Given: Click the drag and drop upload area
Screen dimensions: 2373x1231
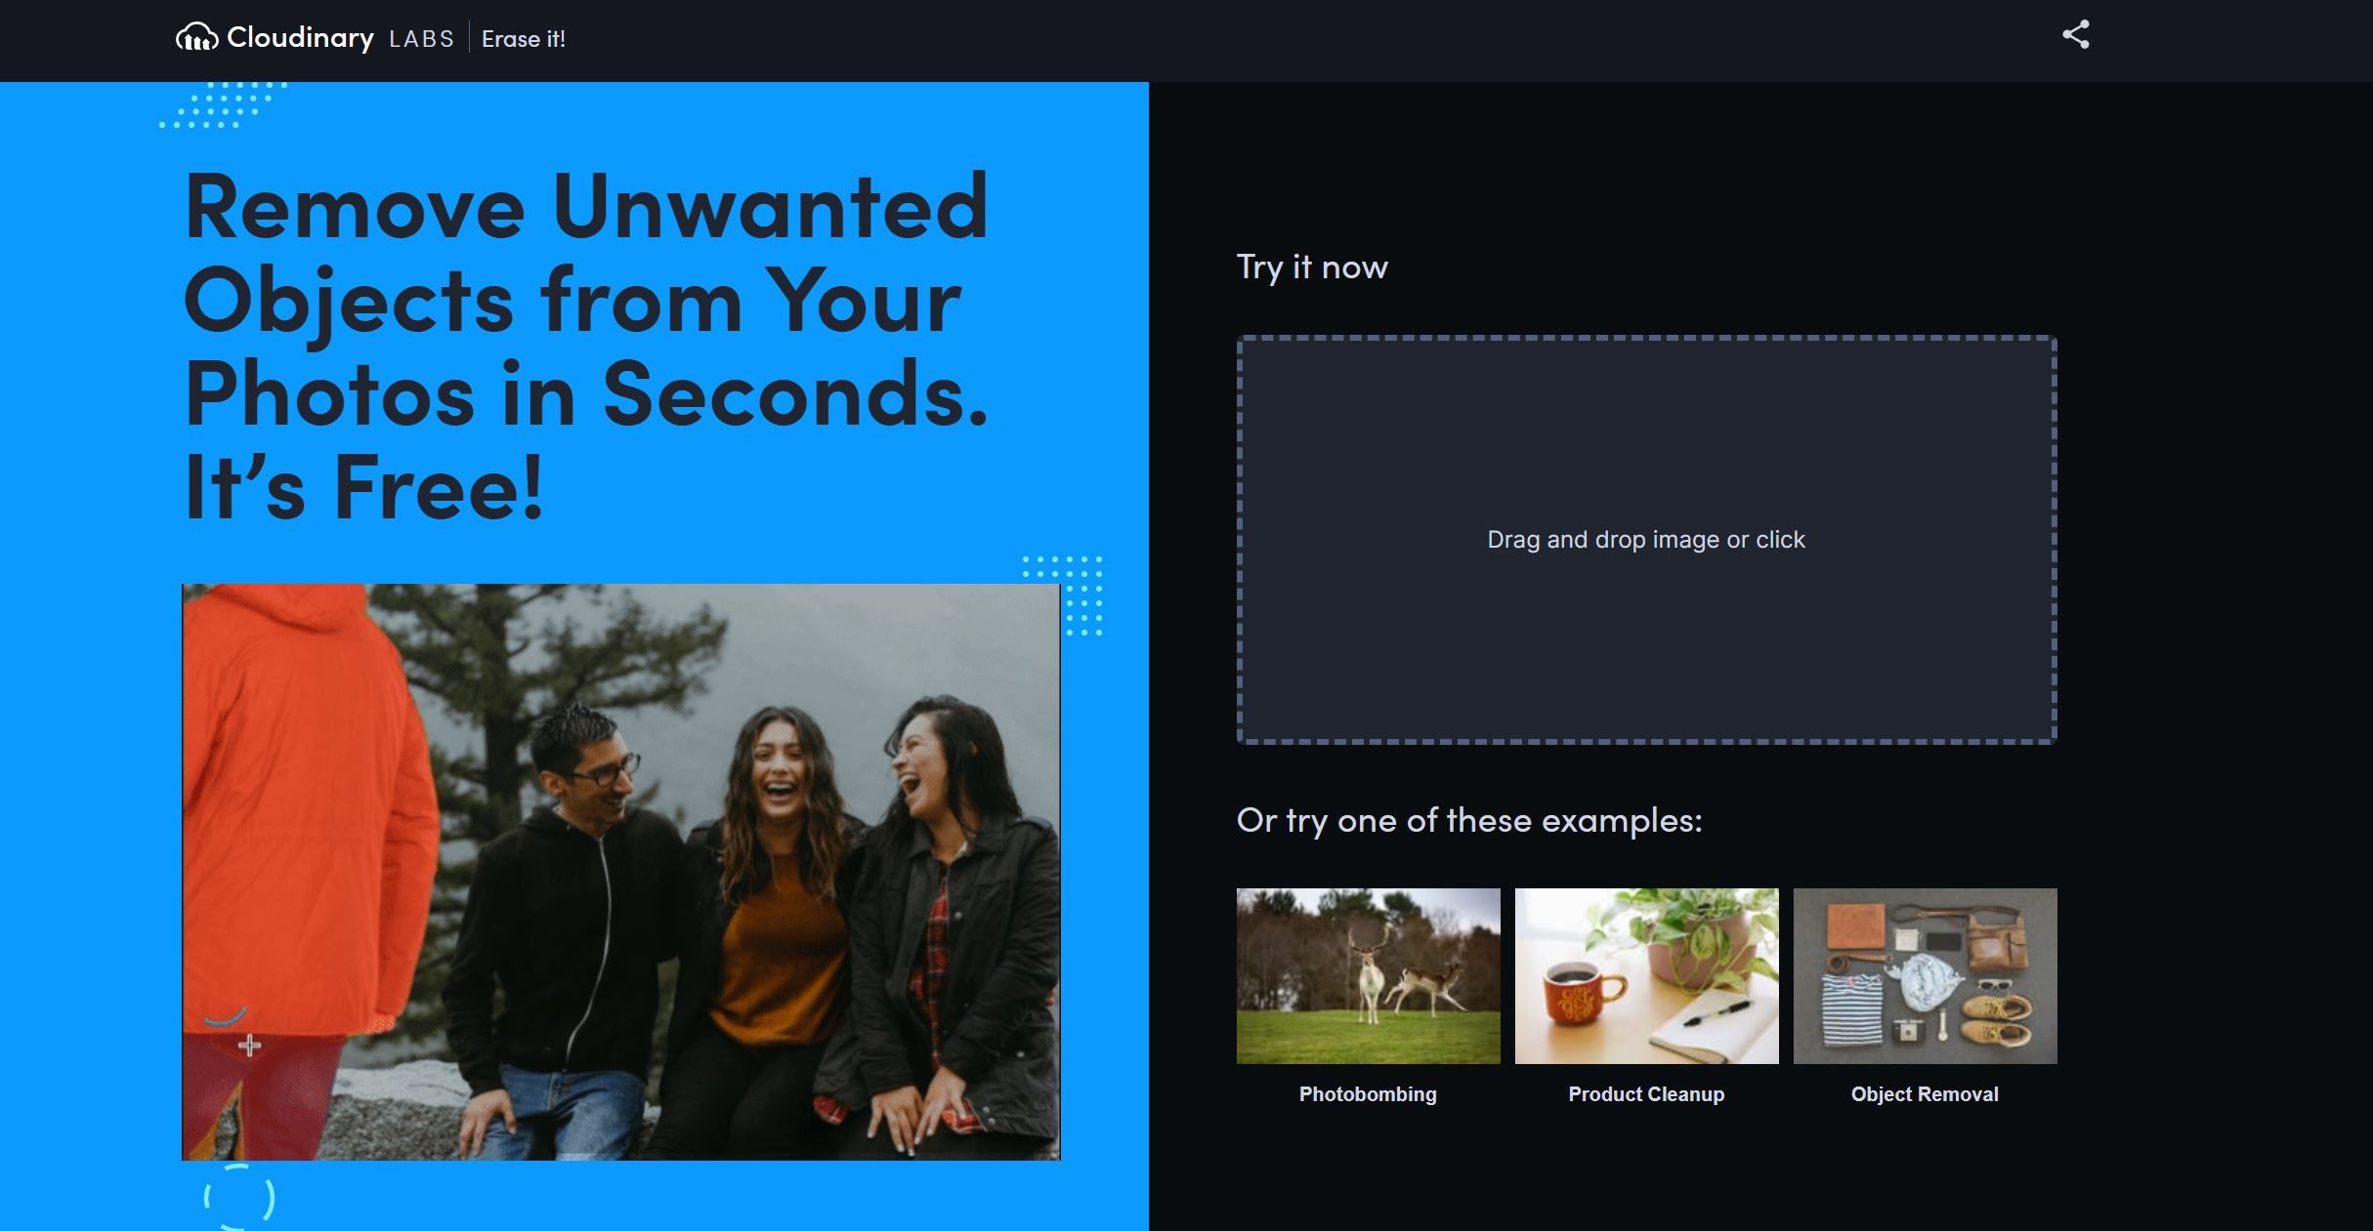Looking at the screenshot, I should [1646, 540].
